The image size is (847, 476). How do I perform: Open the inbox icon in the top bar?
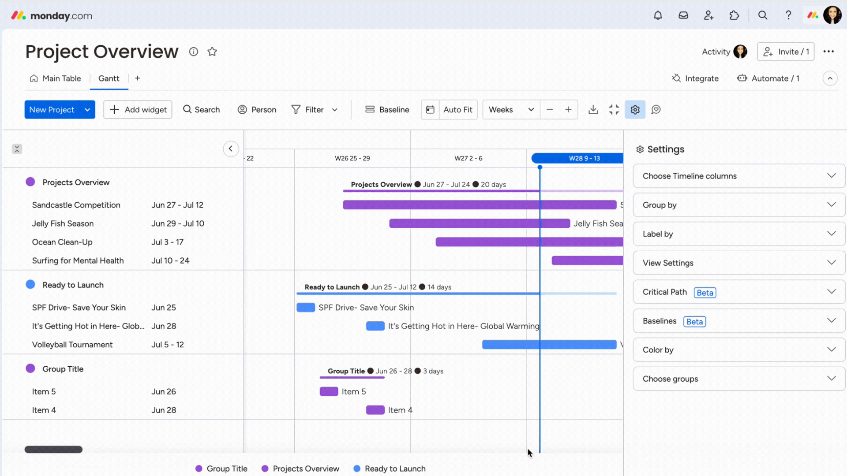(683, 15)
